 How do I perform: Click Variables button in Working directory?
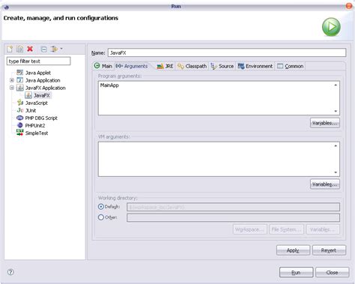point(323,229)
